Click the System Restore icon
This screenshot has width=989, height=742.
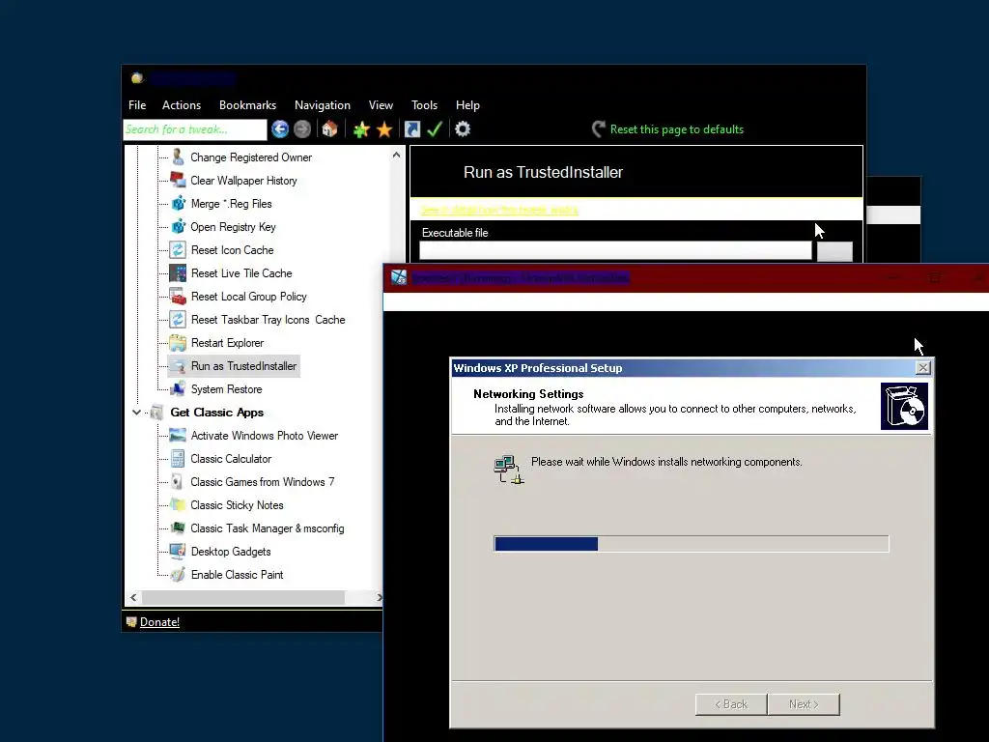[178, 388]
